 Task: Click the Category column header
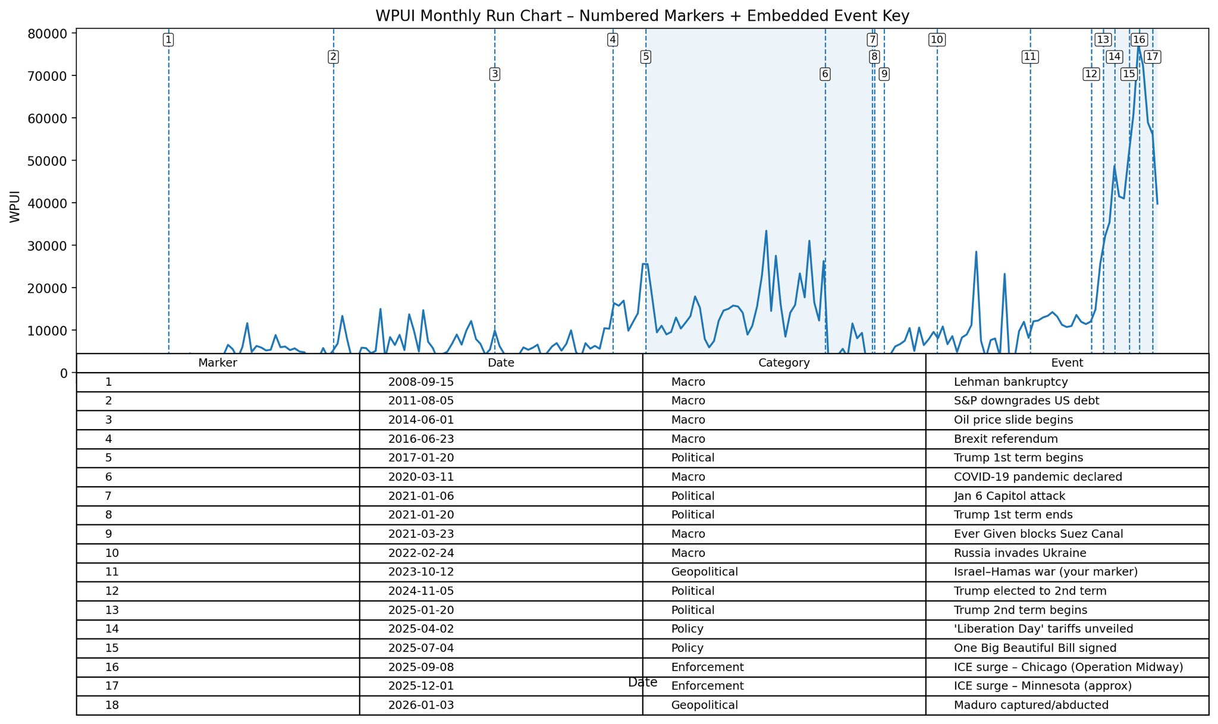pyautogui.click(x=783, y=363)
